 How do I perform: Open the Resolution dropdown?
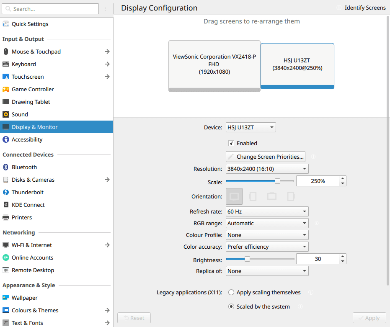(x=267, y=169)
